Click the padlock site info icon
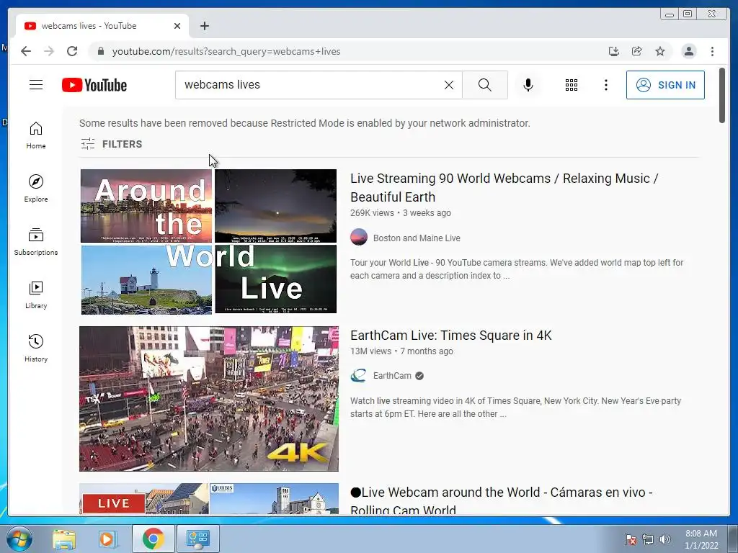Screen dimensions: 738x553 point(100,51)
